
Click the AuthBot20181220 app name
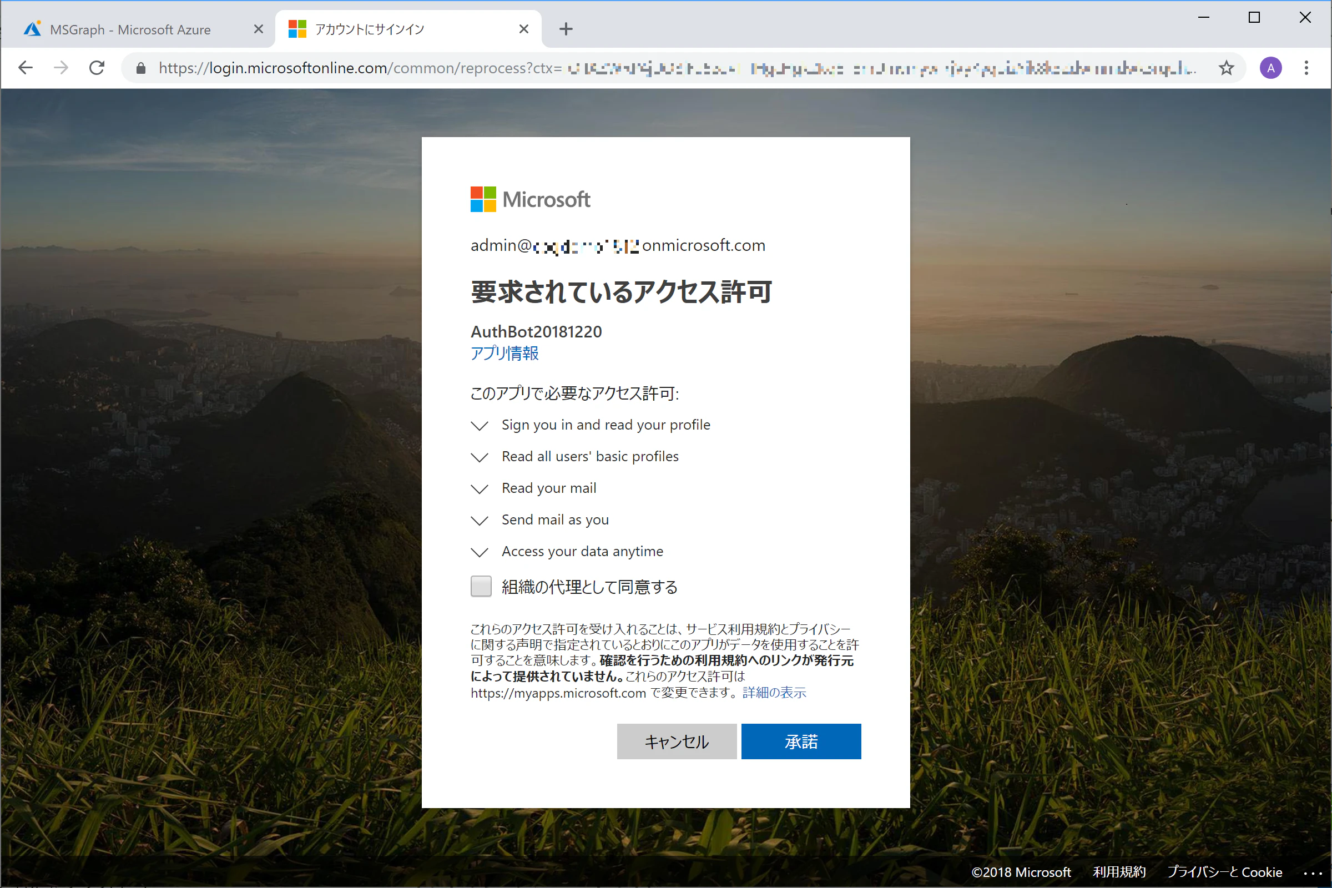coord(536,331)
